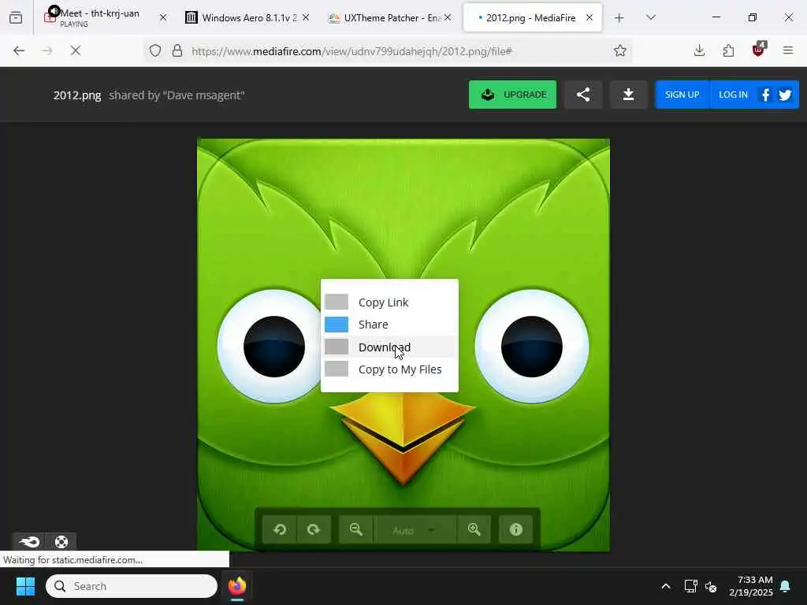
Task: Click the muted volume tray icon
Action: point(711,586)
